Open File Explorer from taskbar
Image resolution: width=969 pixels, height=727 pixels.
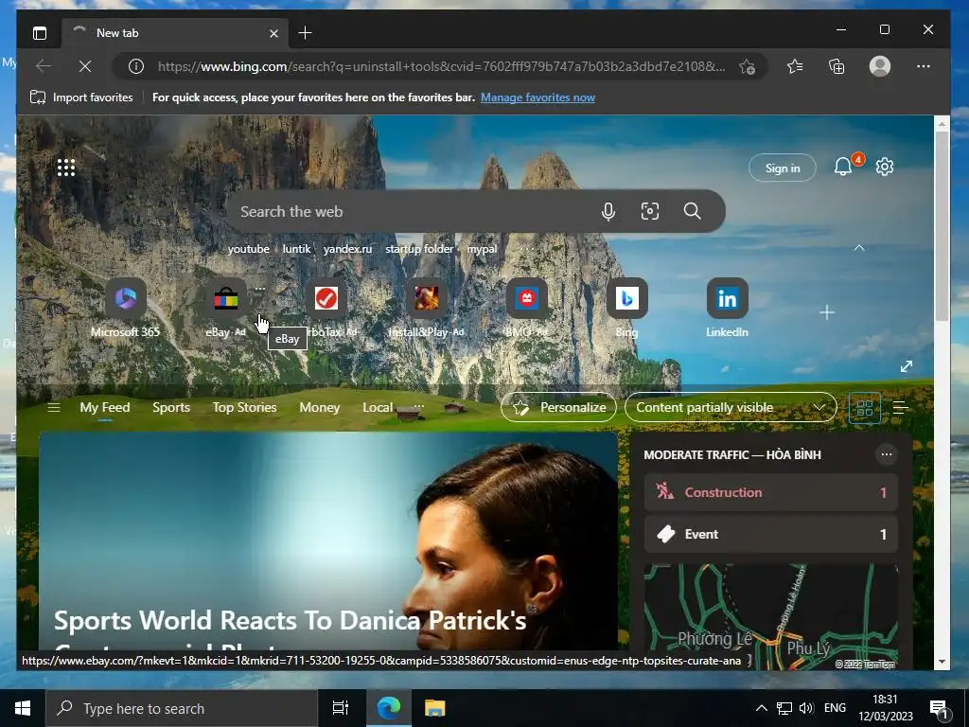[x=435, y=708]
